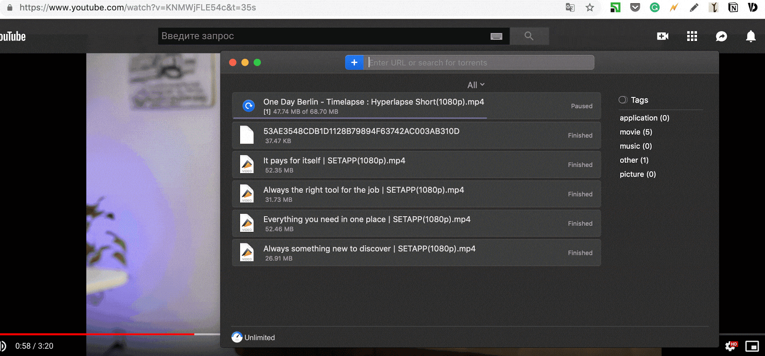This screenshot has height=356, width=765.
Task: Click the blue plus add-download button
Action: [354, 63]
